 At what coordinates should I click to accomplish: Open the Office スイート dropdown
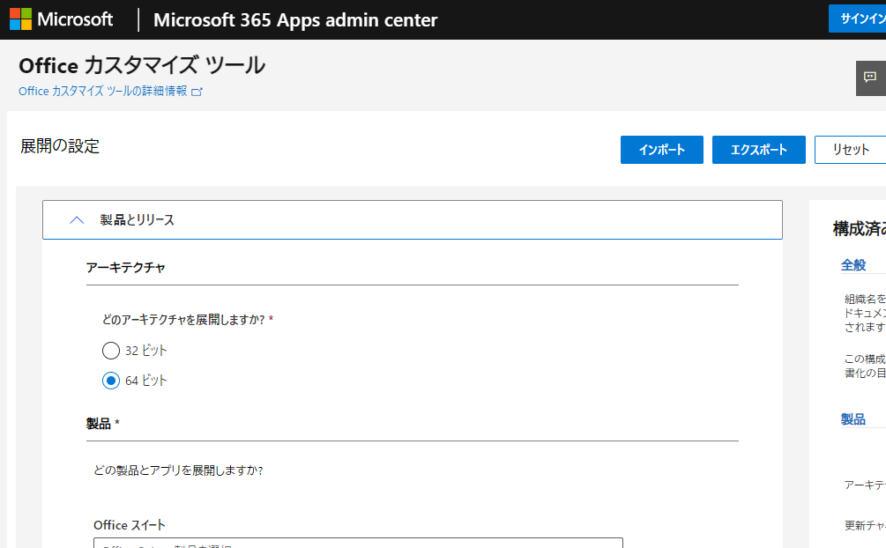tap(358, 543)
